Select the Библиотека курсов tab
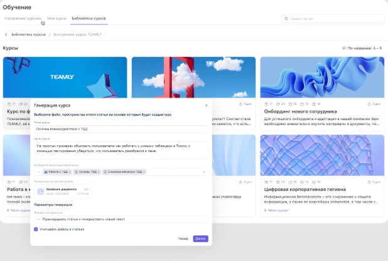 point(89,19)
